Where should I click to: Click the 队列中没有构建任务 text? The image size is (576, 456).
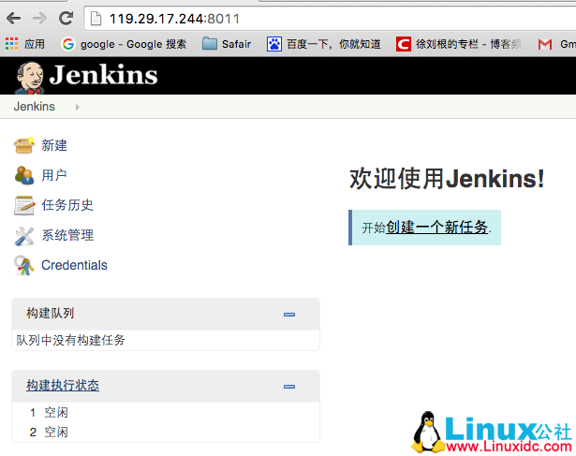tap(70, 340)
